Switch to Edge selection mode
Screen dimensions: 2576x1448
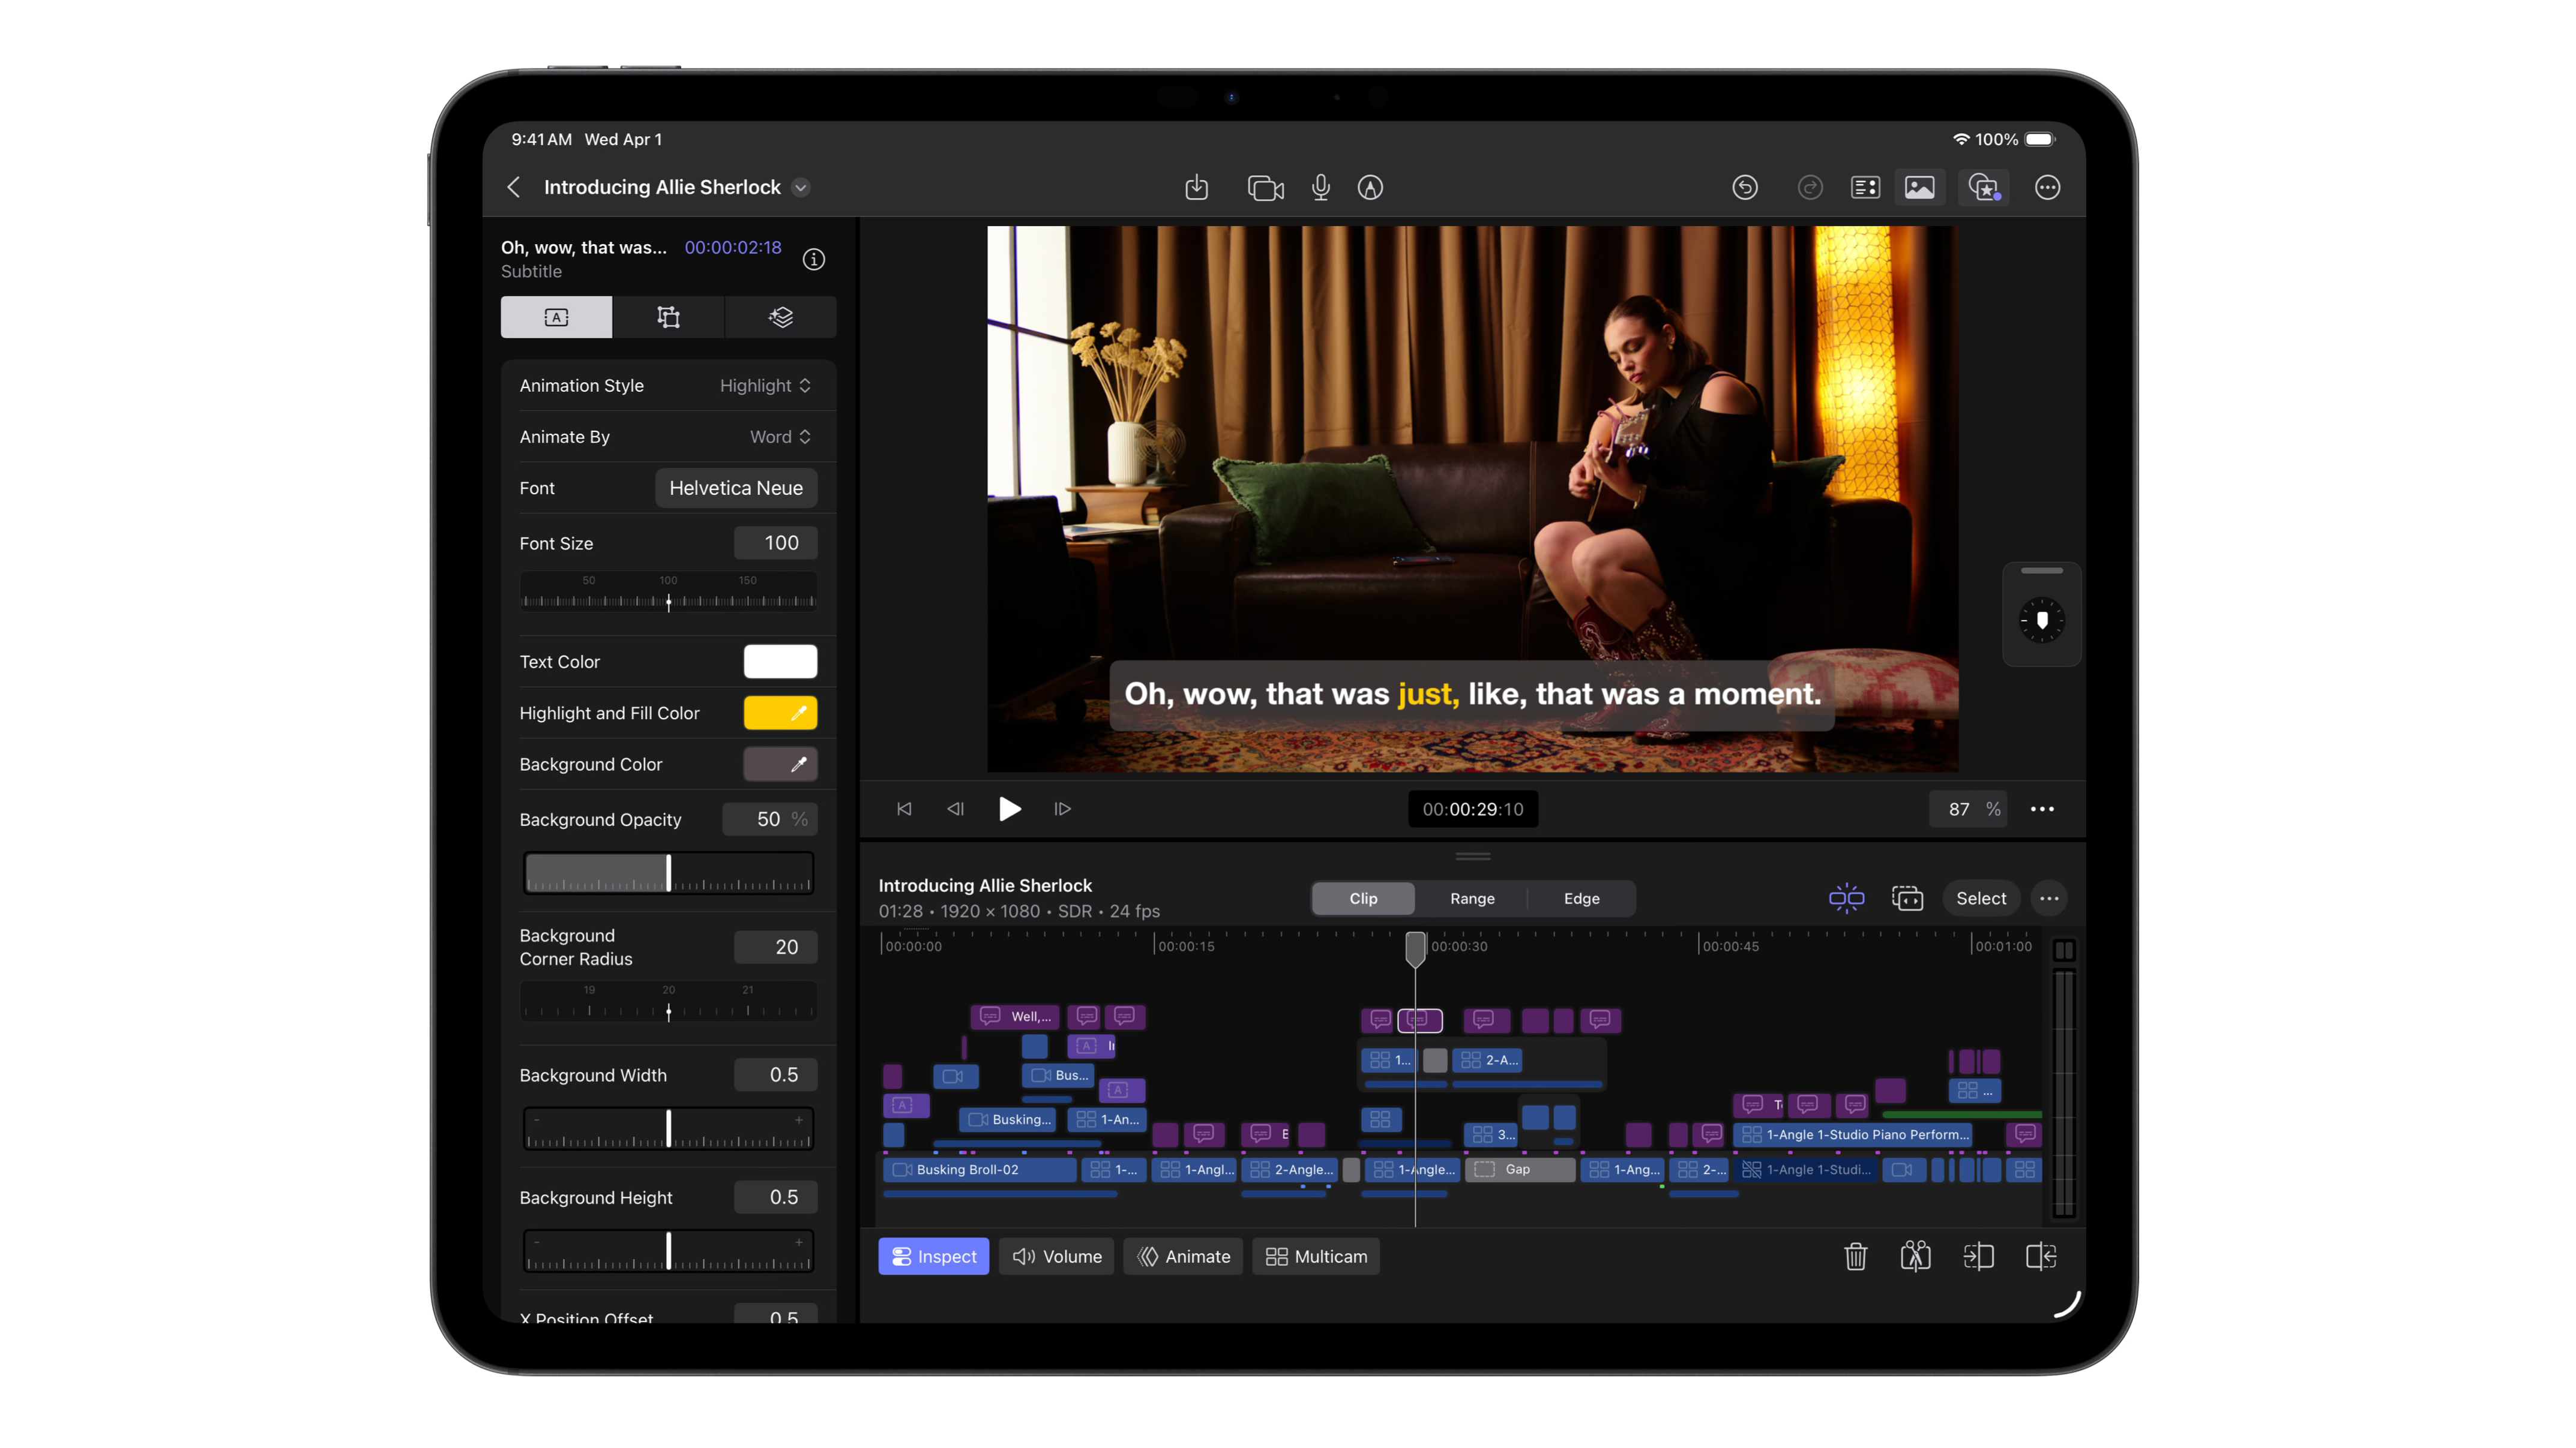1581,899
